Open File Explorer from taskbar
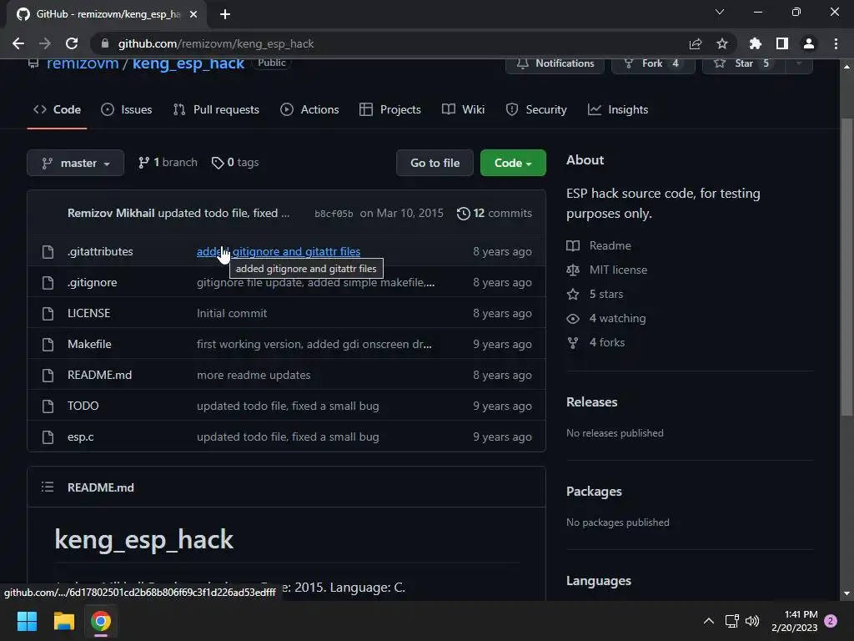 (x=63, y=621)
